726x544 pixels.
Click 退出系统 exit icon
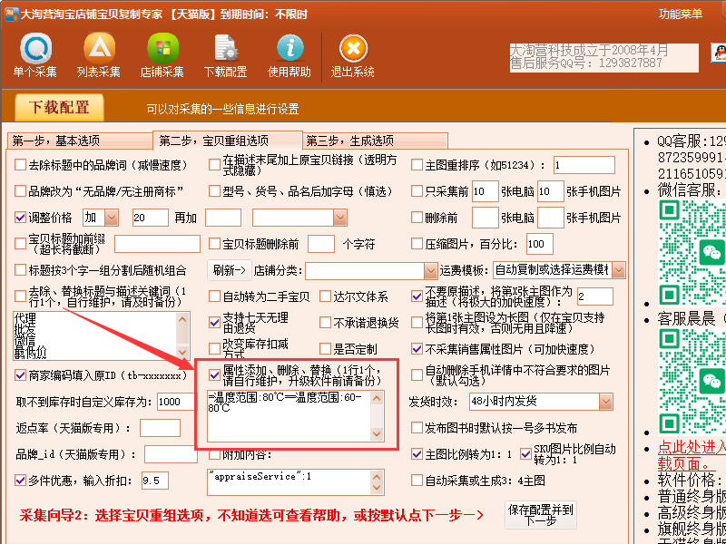tap(353, 55)
